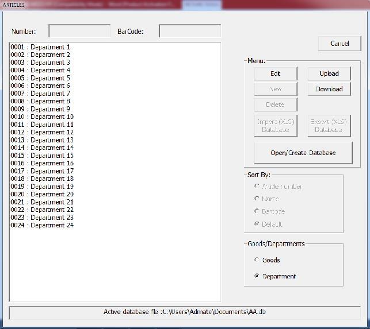The height and width of the screenshot is (329, 370).
Task: Select row 0013 : Department 13
Action: tap(115, 140)
